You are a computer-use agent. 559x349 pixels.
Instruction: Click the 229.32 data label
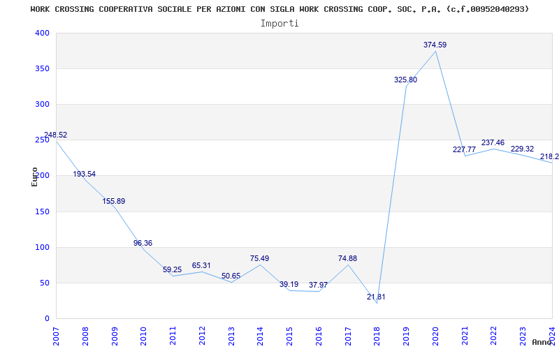pos(522,149)
